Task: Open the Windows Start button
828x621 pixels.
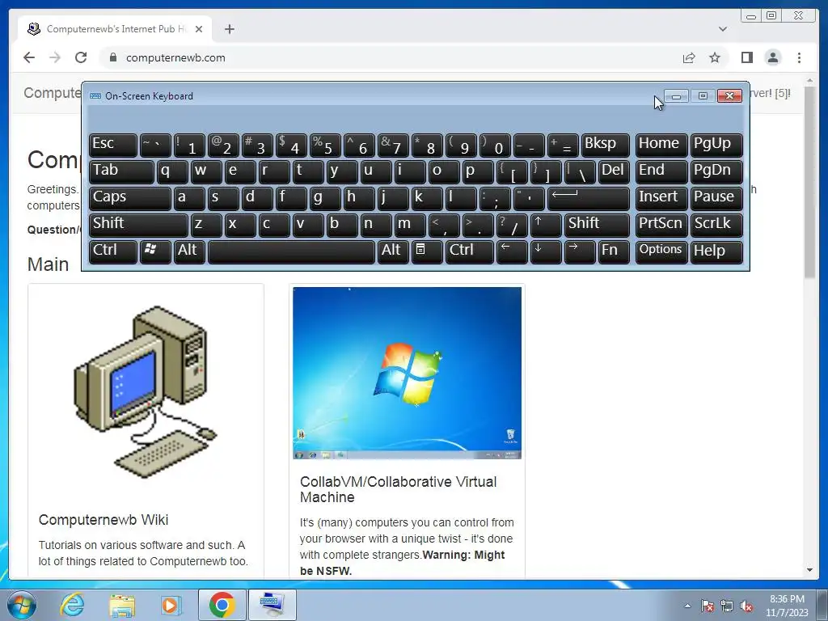Action: (22, 605)
